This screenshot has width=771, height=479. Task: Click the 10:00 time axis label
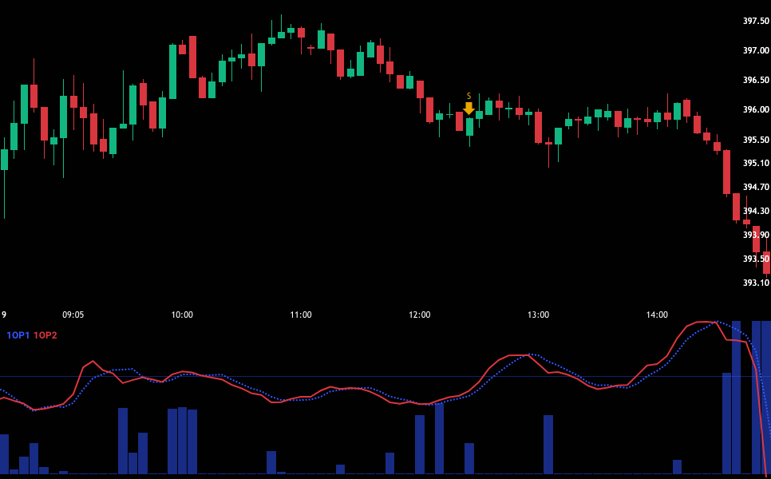[182, 315]
